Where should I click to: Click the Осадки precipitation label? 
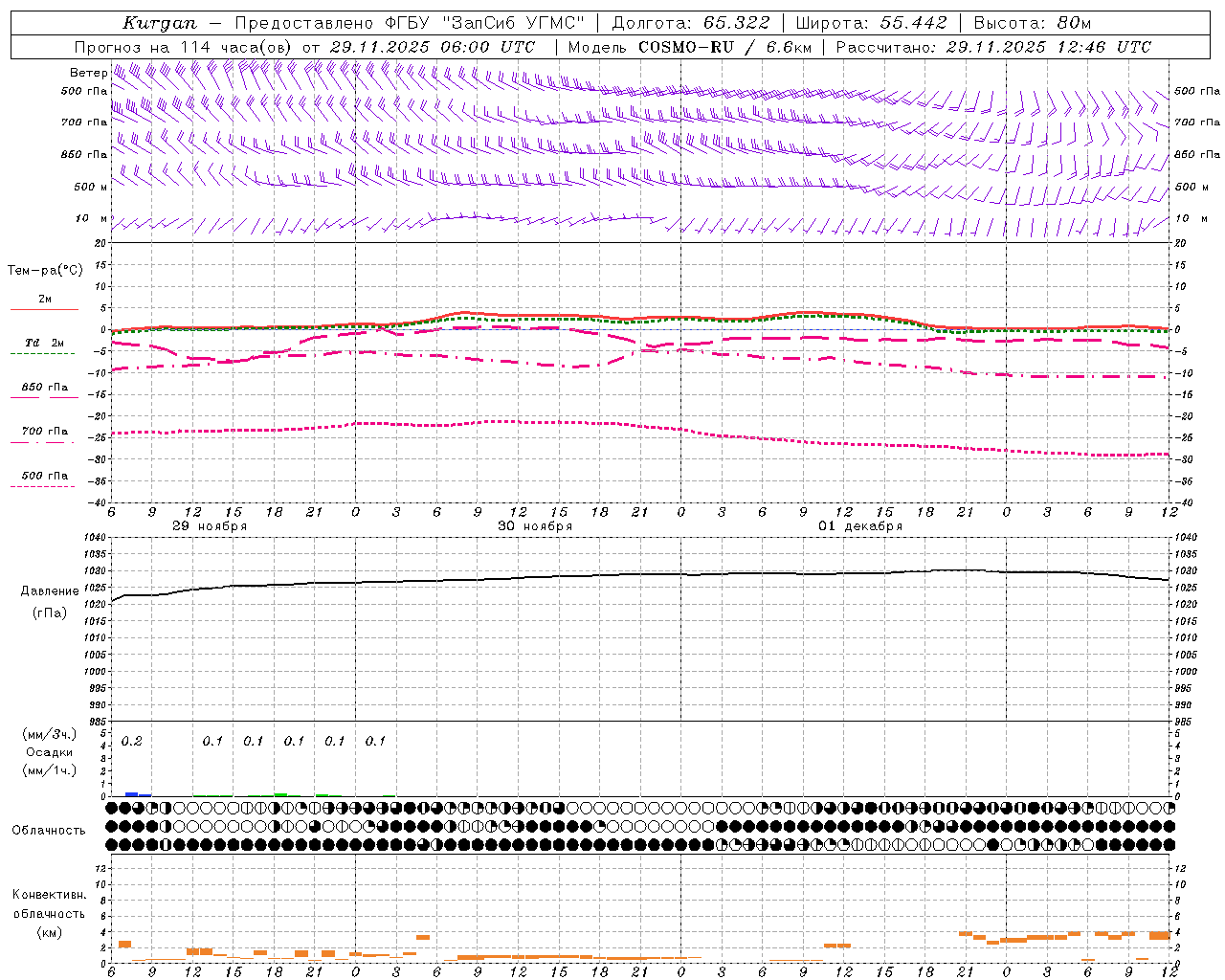click(x=50, y=753)
